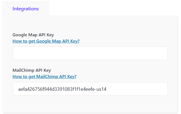Focus the MailChimp API Key input field
The height and width of the screenshot is (114, 181).
90,89
